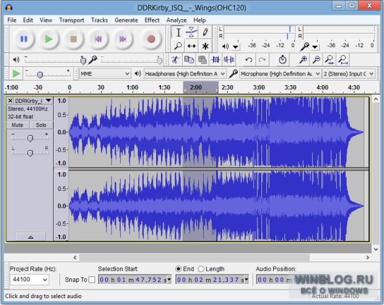
Task: Open the track name dropdown menu
Action: pyautogui.click(x=48, y=100)
